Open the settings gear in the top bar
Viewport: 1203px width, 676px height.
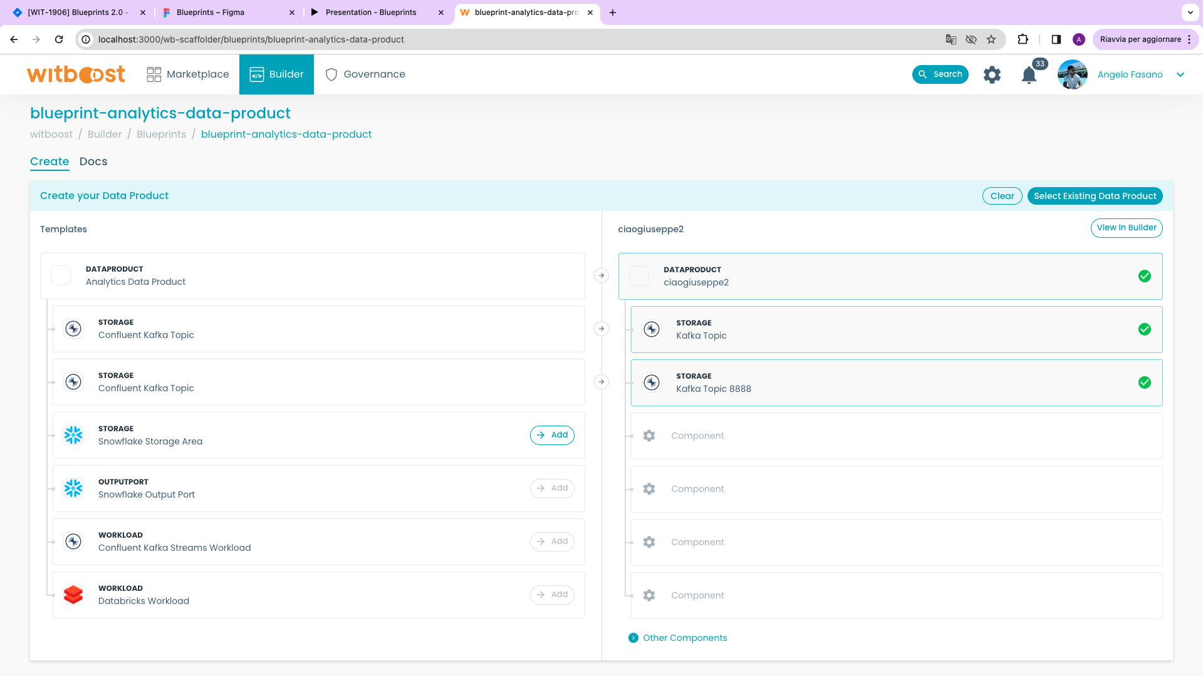[992, 74]
